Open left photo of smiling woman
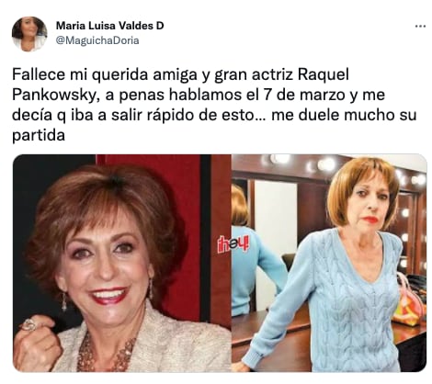The height and width of the screenshot is (384, 432). (121, 263)
